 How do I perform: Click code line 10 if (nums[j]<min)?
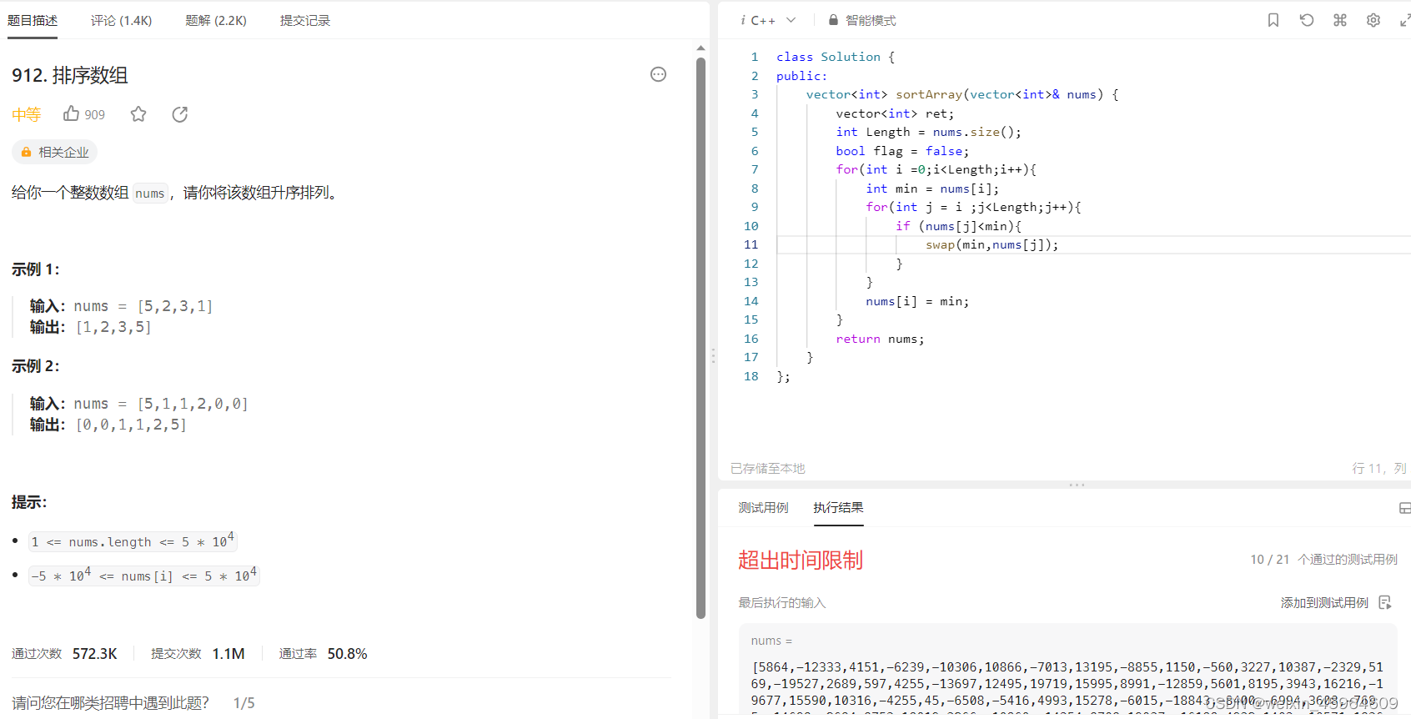tap(958, 226)
